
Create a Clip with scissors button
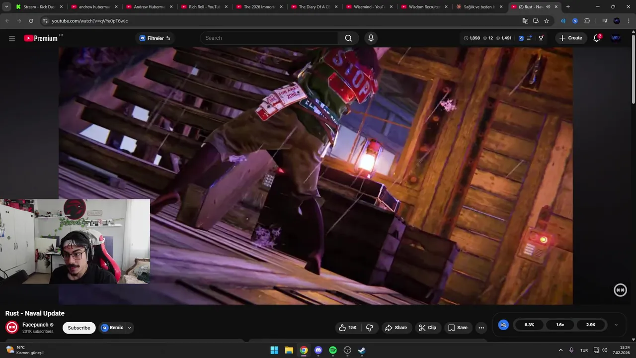click(x=427, y=328)
